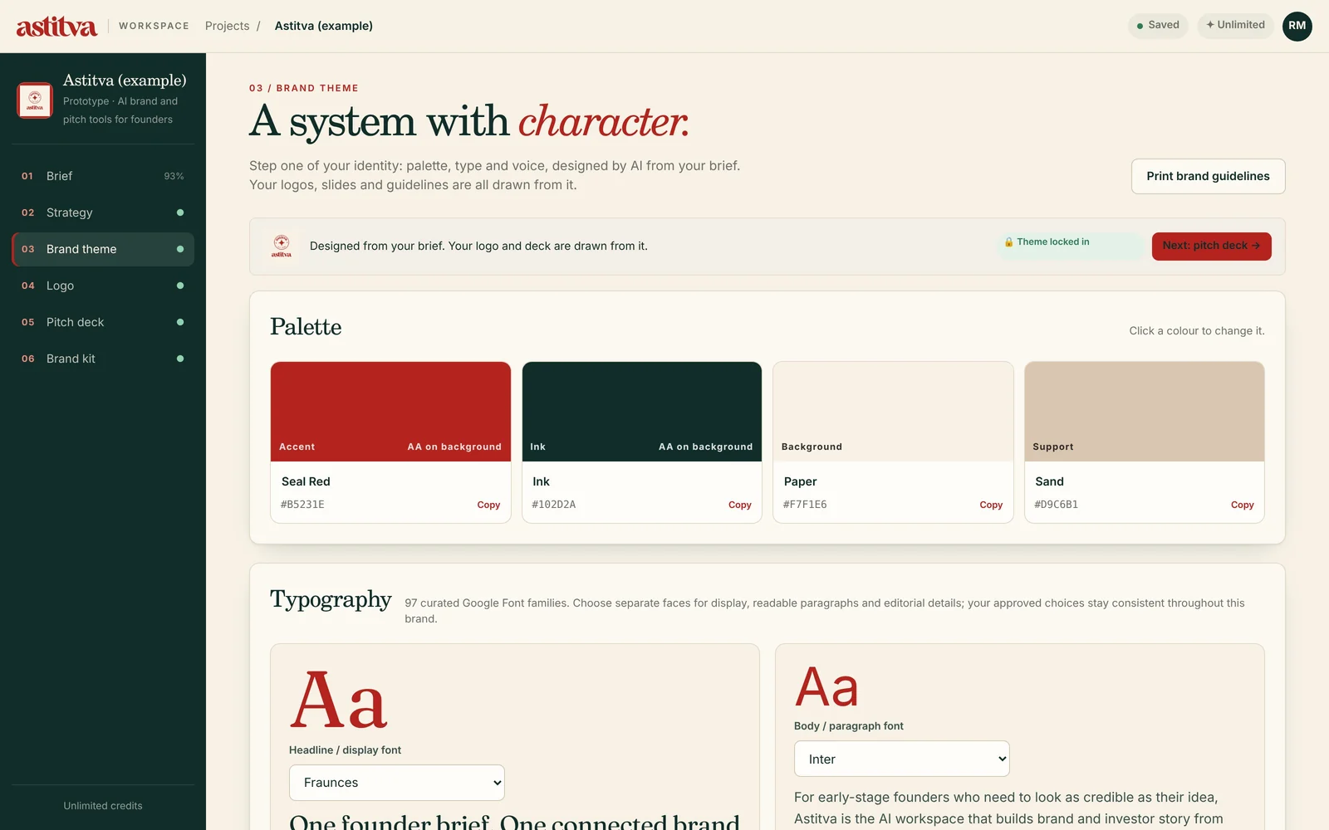Click the 93% Brief completion value
This screenshot has height=830, width=1329.
(174, 176)
